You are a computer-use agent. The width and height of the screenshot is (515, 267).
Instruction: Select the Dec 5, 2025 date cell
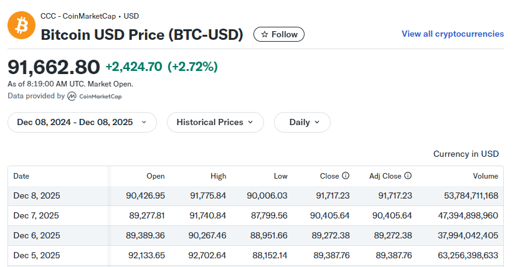(37, 256)
